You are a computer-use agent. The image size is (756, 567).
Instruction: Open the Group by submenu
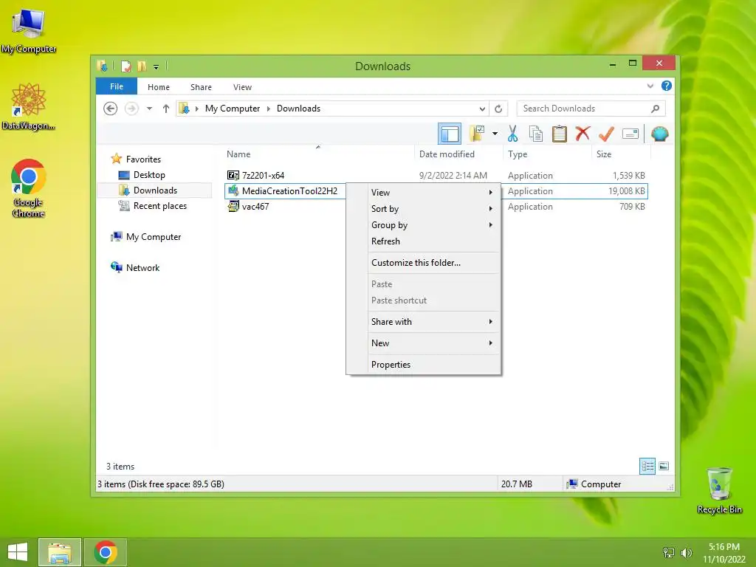(x=424, y=225)
